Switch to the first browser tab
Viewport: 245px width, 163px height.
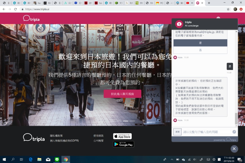click(7, 3)
